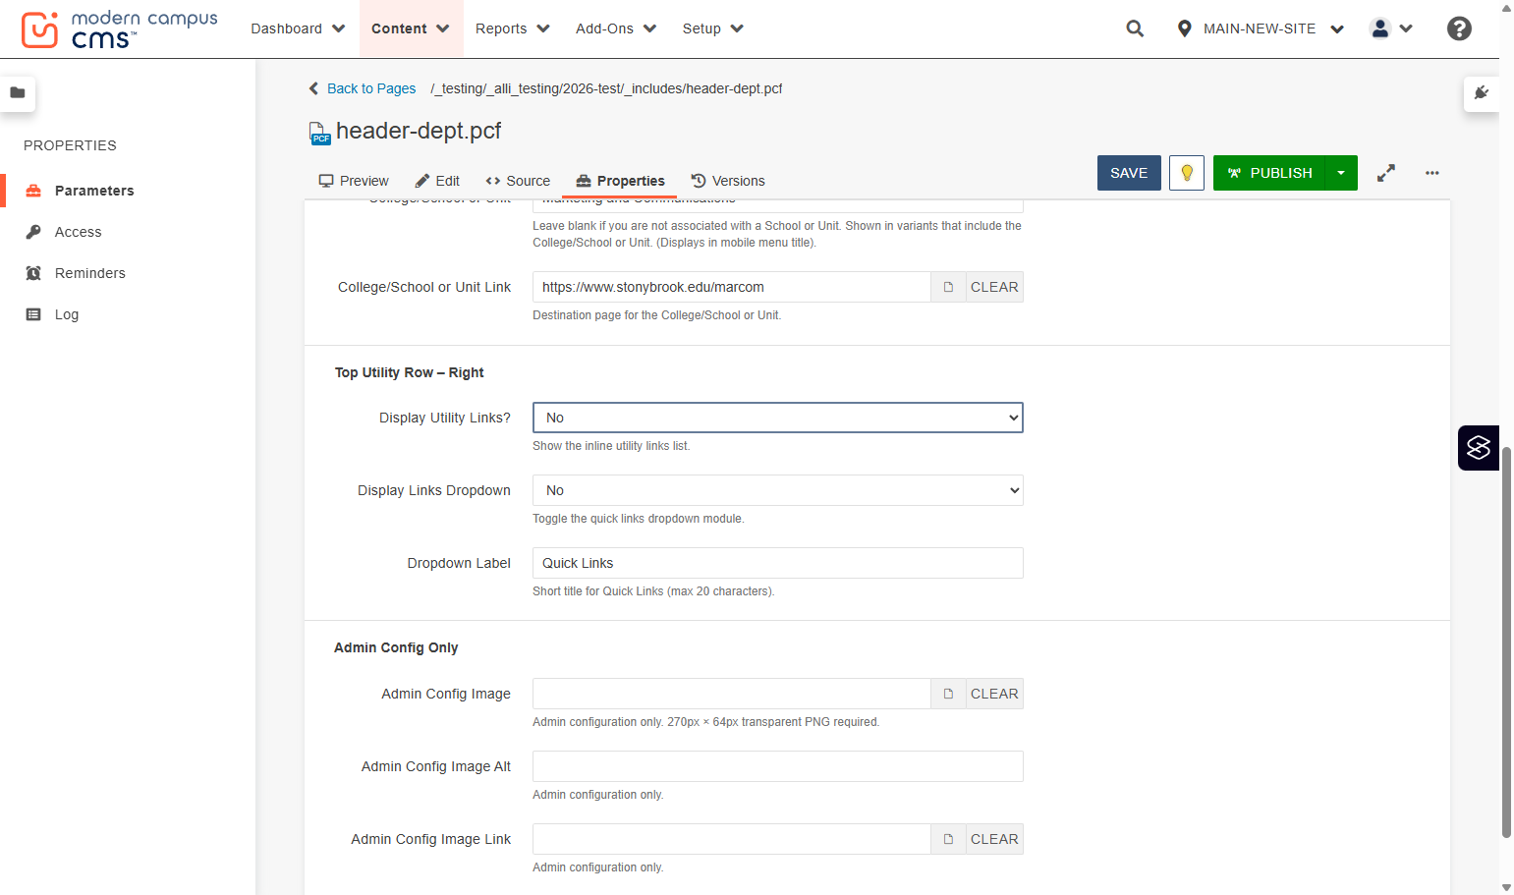Open the Display Utility Links dropdown
Viewport: 1514px width, 895px height.
(x=778, y=418)
